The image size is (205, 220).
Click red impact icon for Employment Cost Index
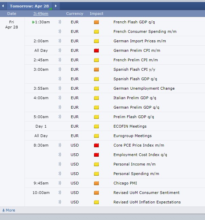[96, 155]
